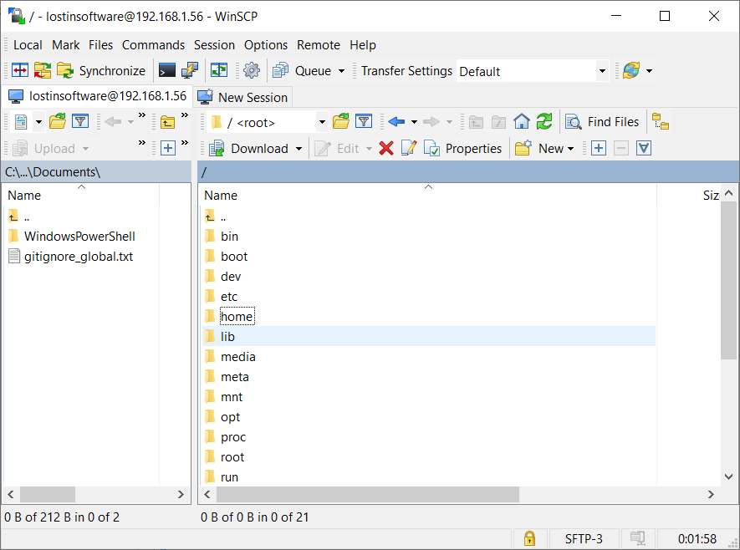Go back with blue remote arrow
This screenshot has height=550, width=740.
tap(396, 122)
